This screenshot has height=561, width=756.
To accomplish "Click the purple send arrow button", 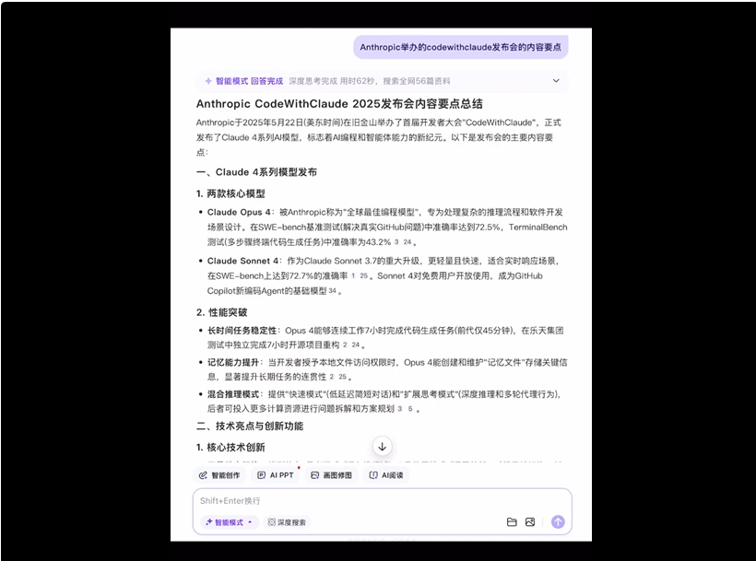I will (558, 522).
